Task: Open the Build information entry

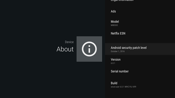Action: coord(140,85)
